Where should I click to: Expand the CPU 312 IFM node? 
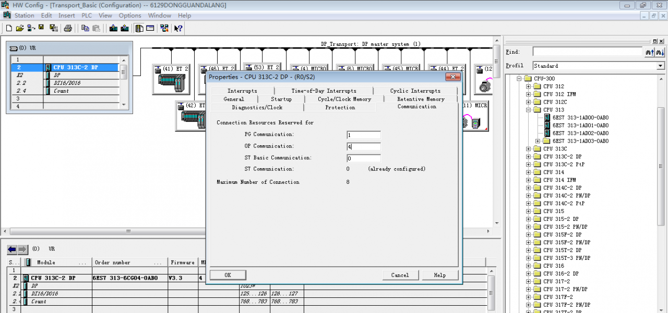click(528, 94)
